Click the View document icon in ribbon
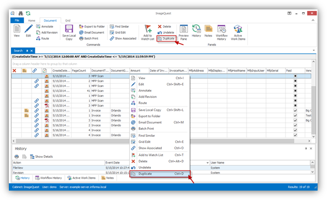The height and width of the screenshot is (200, 327). [x=17, y=30]
